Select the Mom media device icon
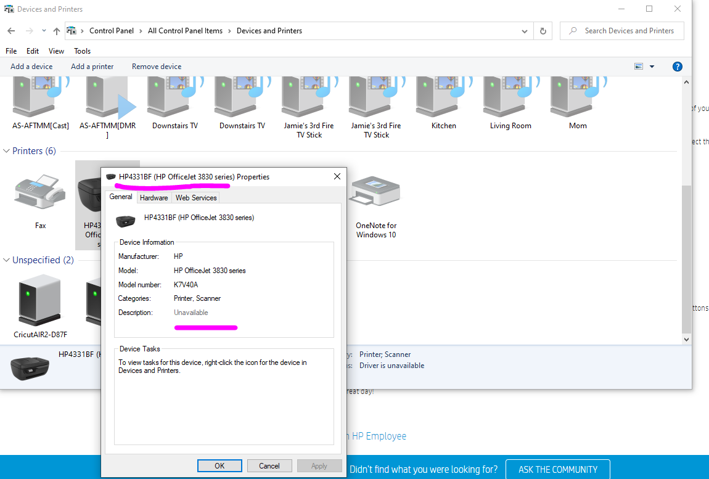709x479 pixels. click(x=578, y=96)
